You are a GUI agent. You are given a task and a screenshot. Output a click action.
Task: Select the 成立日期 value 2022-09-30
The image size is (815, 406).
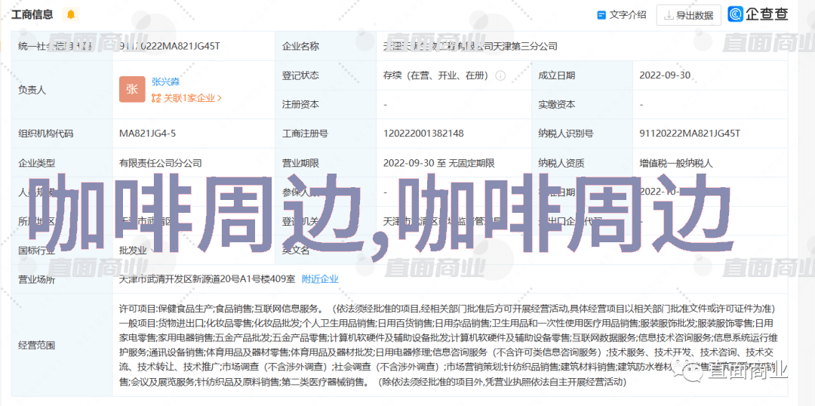coord(665,75)
